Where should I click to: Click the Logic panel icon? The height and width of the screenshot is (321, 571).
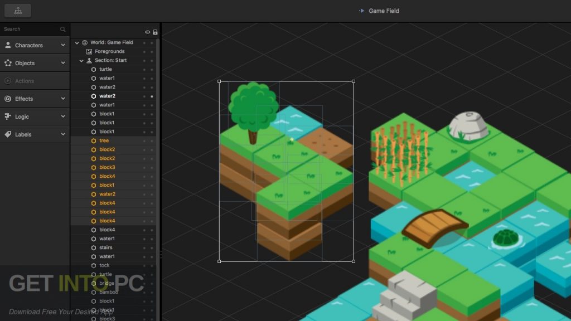pyautogui.click(x=8, y=116)
